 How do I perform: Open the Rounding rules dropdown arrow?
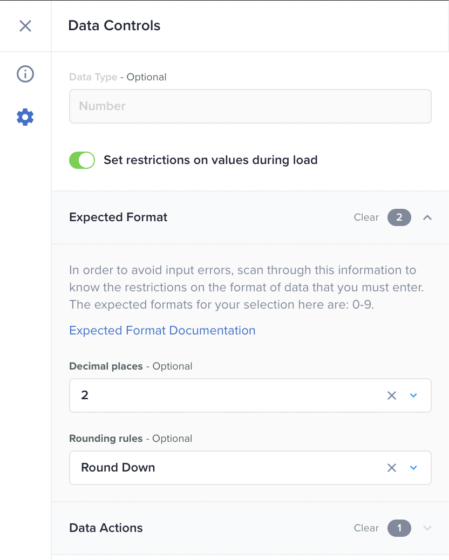tap(413, 468)
